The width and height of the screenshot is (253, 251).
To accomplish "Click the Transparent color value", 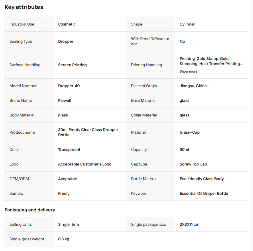I will [69, 149].
